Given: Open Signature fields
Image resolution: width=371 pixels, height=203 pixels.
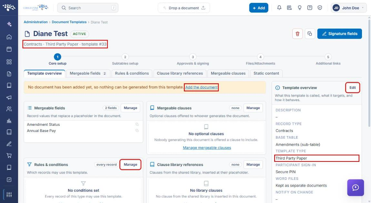Looking at the screenshot, I should click(x=339, y=34).
